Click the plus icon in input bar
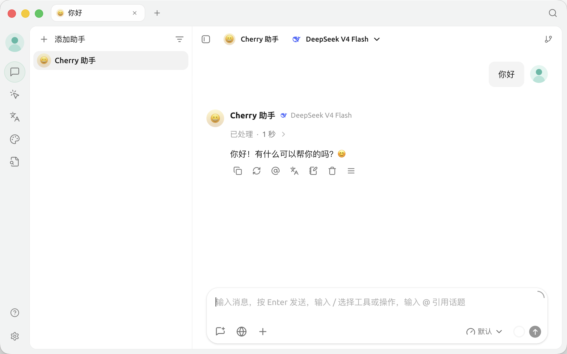The height and width of the screenshot is (354, 567). click(x=263, y=332)
